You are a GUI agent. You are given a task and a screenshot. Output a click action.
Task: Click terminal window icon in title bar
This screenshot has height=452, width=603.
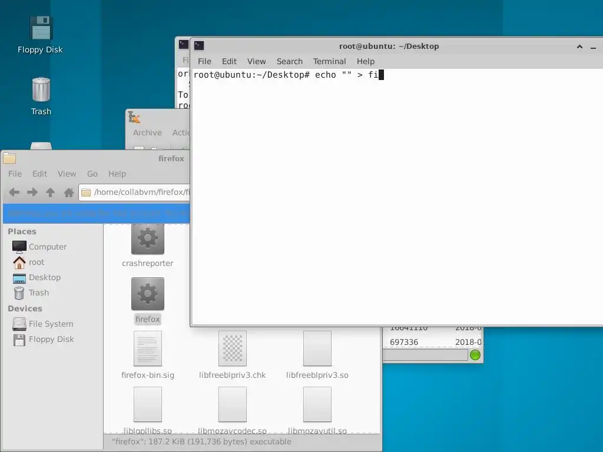[199, 46]
